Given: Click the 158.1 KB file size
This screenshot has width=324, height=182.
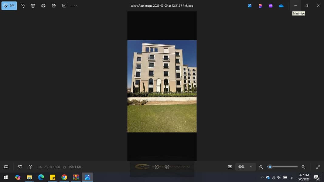Looking at the screenshot, I should point(74,167).
